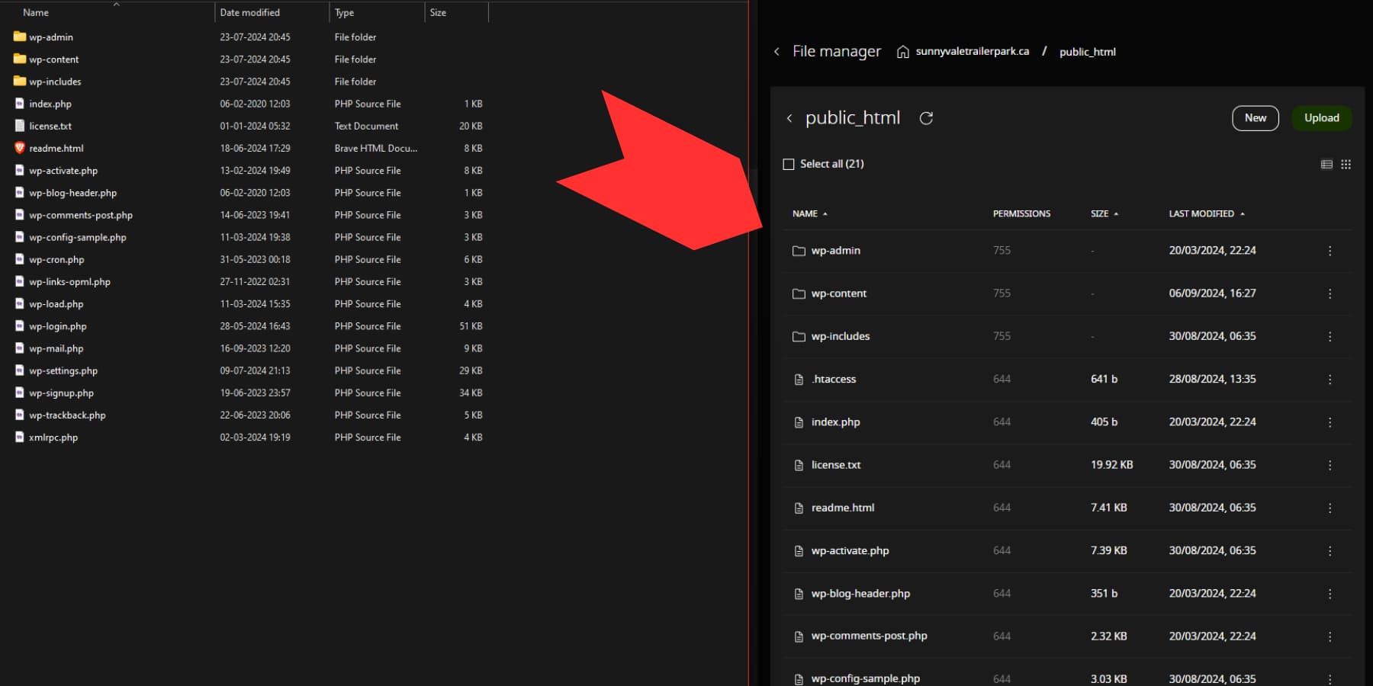The image size is (1373, 686).
Task: Open options menu for wp-includes row
Action: pos(1330,336)
